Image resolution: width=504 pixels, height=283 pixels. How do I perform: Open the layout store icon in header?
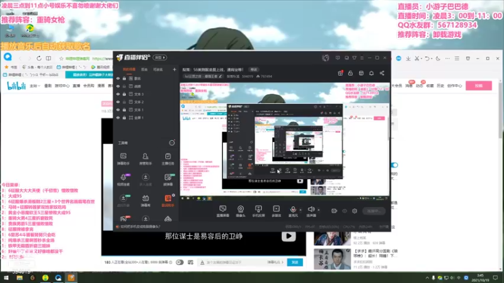click(x=361, y=73)
